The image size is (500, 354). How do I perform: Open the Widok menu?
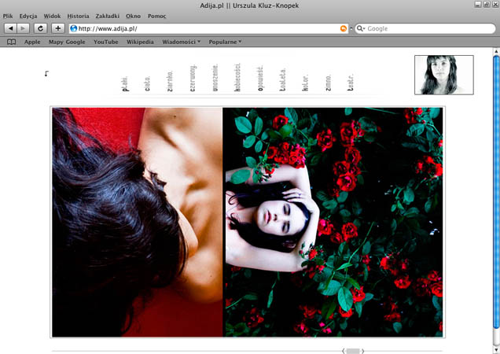52,16
